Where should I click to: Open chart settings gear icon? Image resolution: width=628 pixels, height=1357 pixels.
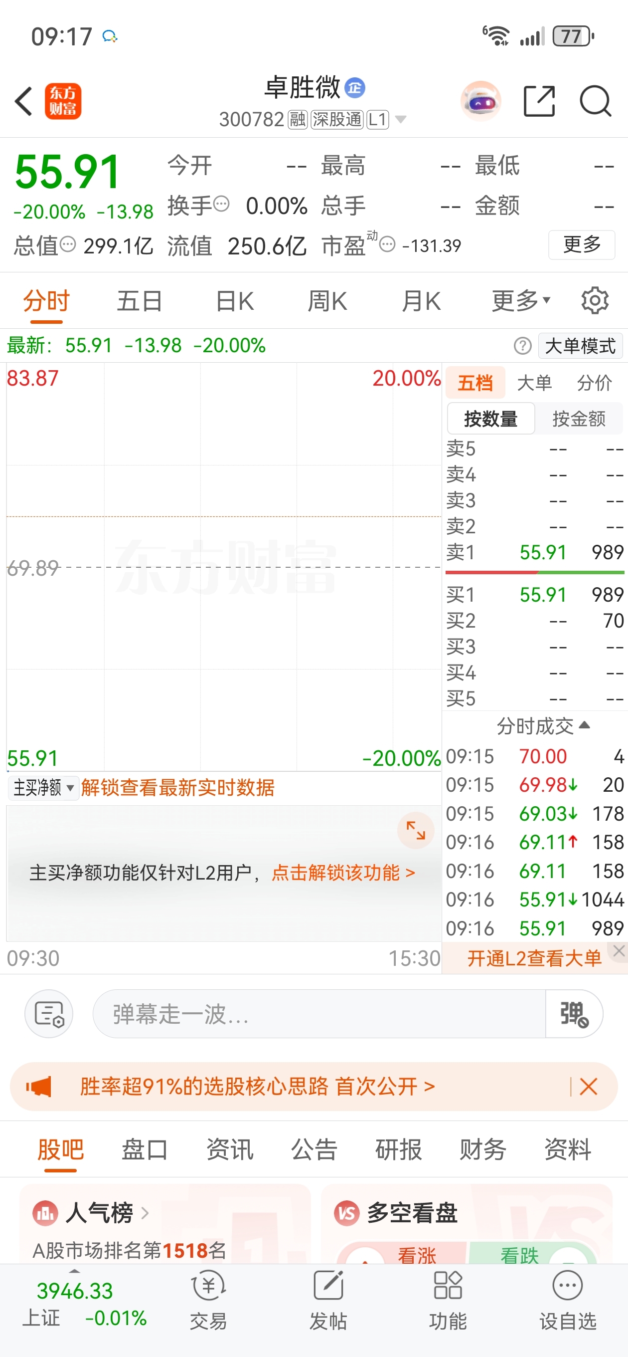coord(595,301)
